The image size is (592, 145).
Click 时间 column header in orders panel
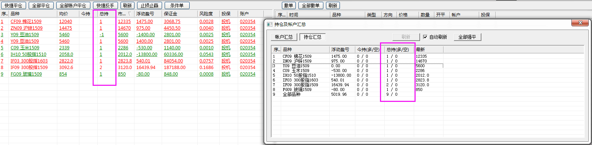(309, 15)
